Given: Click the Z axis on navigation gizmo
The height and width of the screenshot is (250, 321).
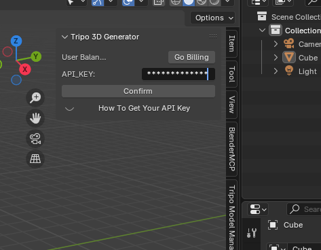Looking at the screenshot, I should (x=16, y=41).
